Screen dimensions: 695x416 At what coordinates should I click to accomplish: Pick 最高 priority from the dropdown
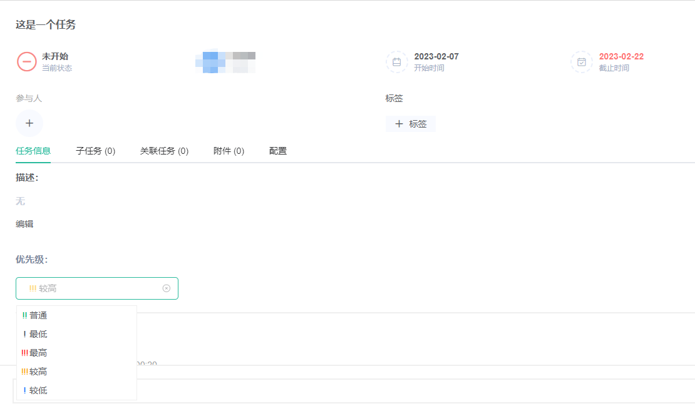coord(38,353)
